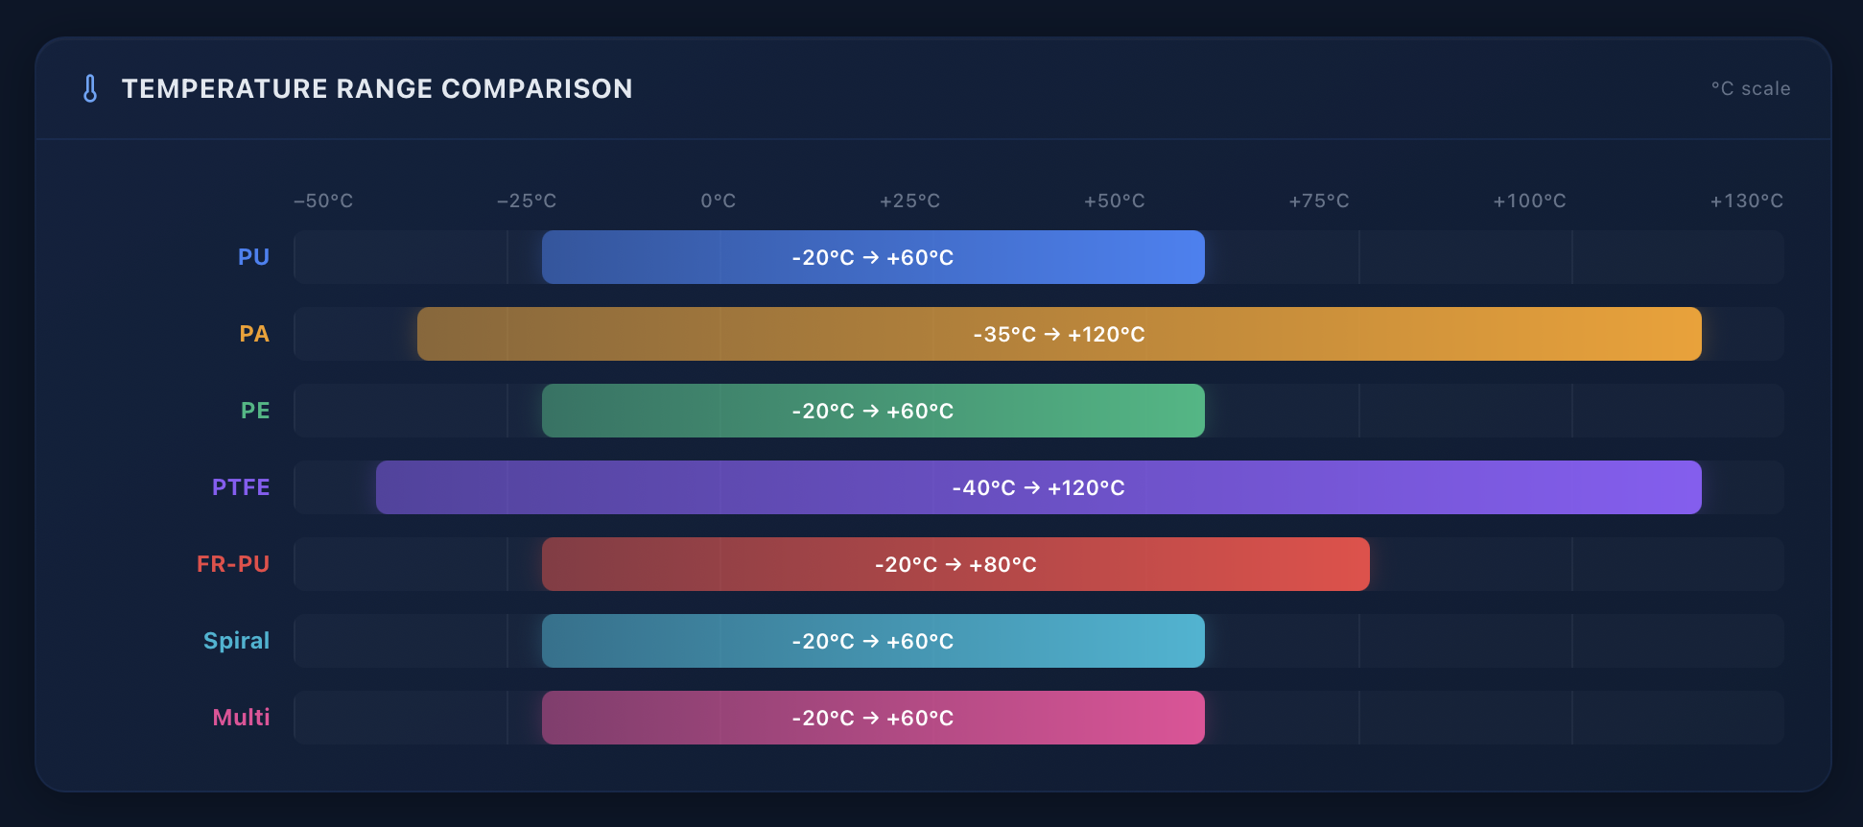Image resolution: width=1863 pixels, height=827 pixels.
Task: Click the PU row label
Action: [253, 257]
